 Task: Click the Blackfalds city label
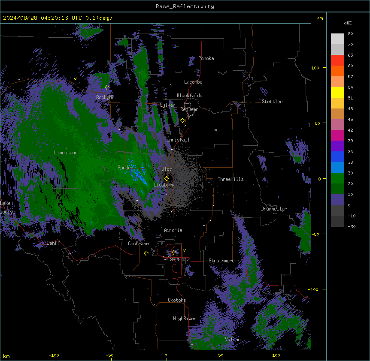[189, 96]
